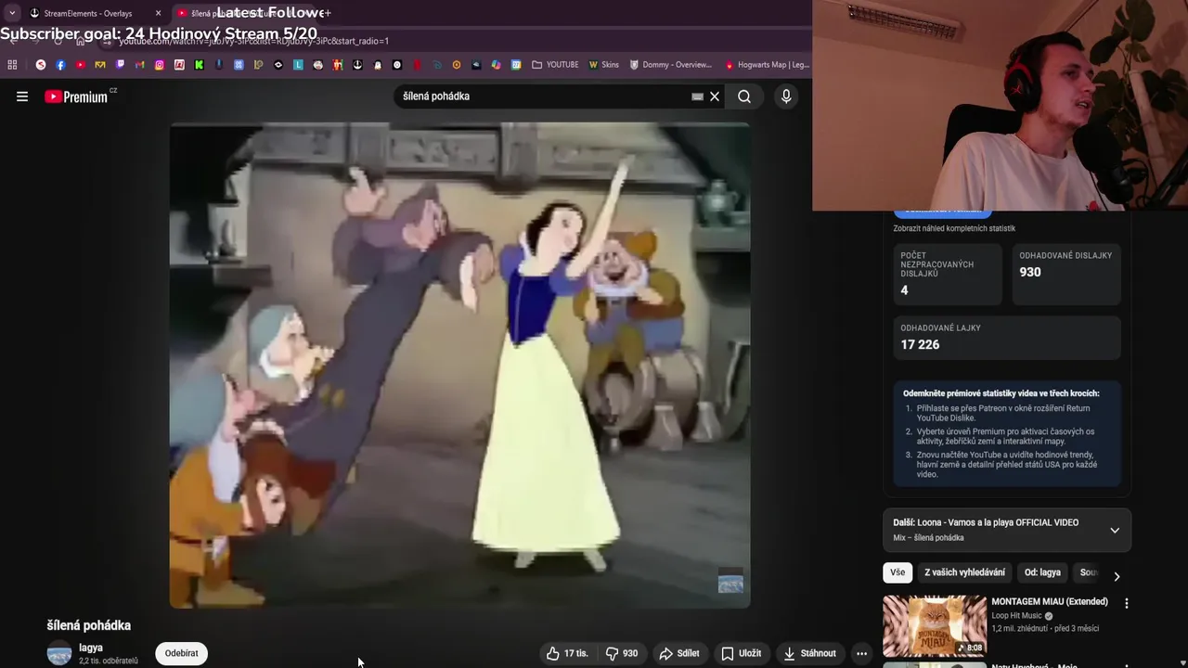Viewport: 1188px width, 668px height.
Task: Save video to playlist with Uložit
Action: coord(742,653)
